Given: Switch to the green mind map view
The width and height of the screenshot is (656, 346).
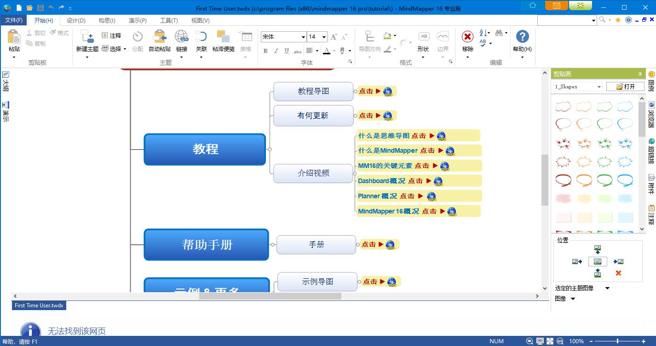Looking at the screenshot, I should 581,6.
